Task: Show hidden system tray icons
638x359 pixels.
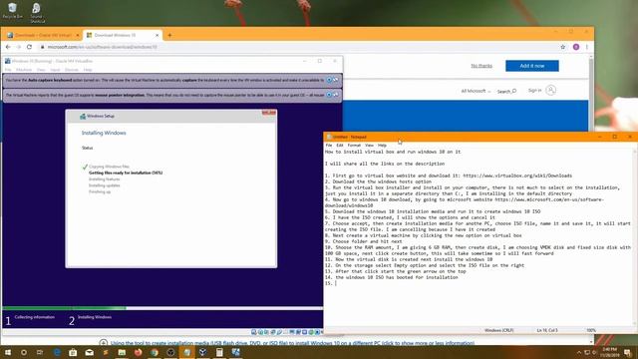Action: click(x=579, y=352)
